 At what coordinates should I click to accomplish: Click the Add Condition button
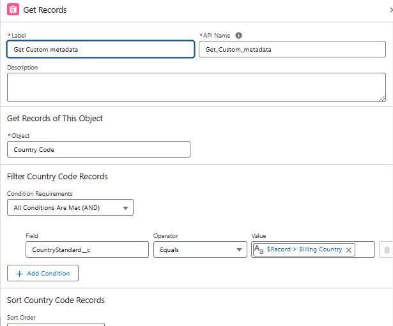[43, 273]
